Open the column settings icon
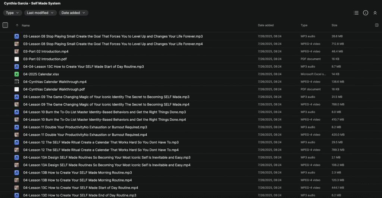This screenshot has height=198, width=382. tap(376, 25)
